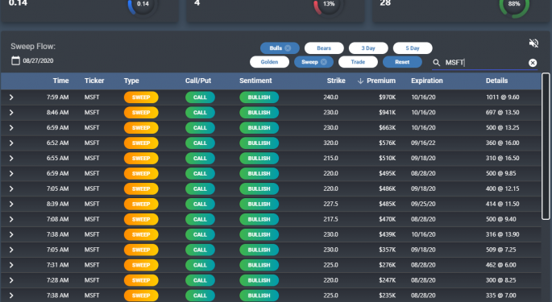552x302 pixels.
Task: Expand the 8:39 AM row chevron
Action: 11,204
